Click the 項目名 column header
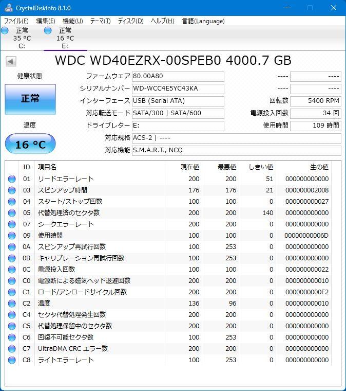Viewport: 346px width, 391px height. click(100, 167)
